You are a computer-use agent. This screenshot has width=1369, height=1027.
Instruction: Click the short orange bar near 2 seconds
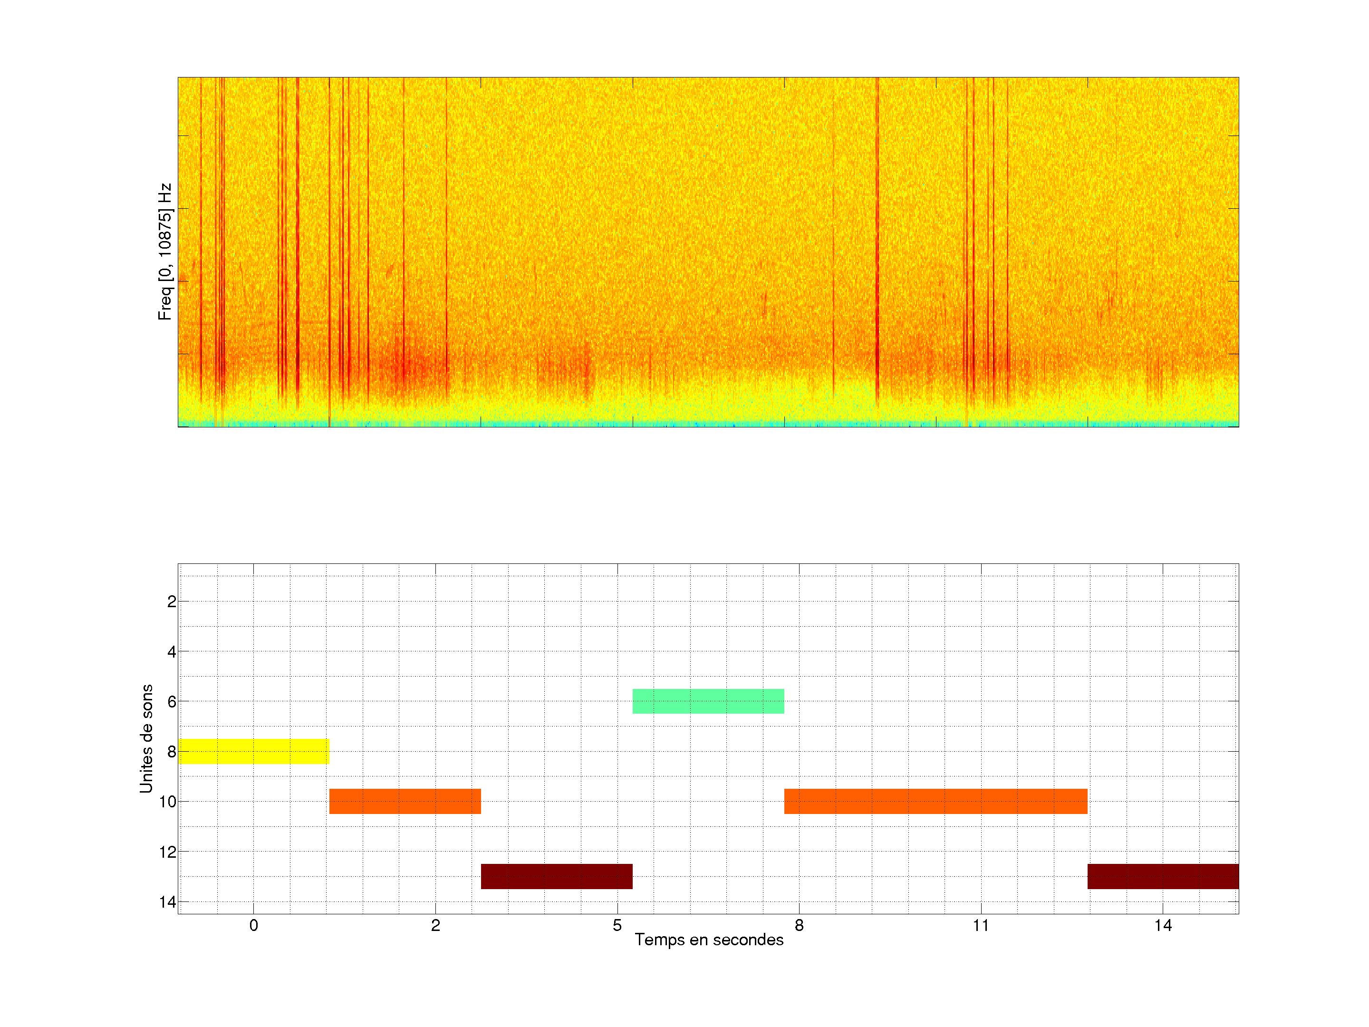405,801
